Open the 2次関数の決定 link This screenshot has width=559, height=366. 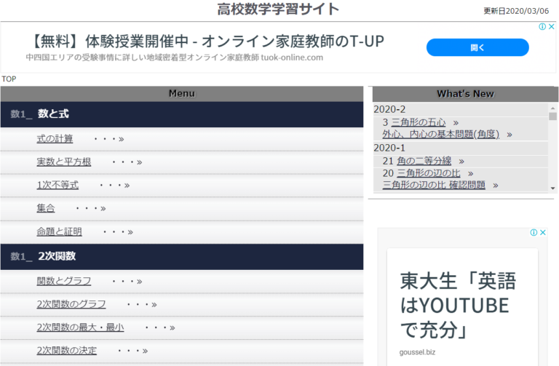[x=67, y=351]
